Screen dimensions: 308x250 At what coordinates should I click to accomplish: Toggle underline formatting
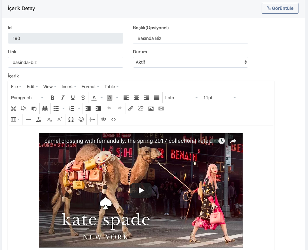click(x=73, y=98)
